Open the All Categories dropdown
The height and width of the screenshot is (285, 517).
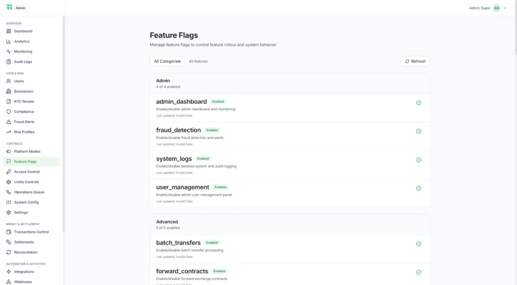pos(167,61)
